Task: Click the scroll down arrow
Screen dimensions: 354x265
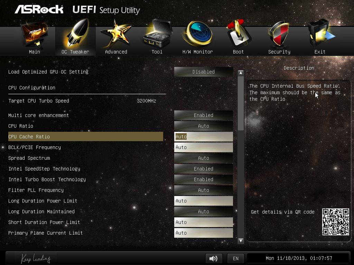Action: (241, 241)
